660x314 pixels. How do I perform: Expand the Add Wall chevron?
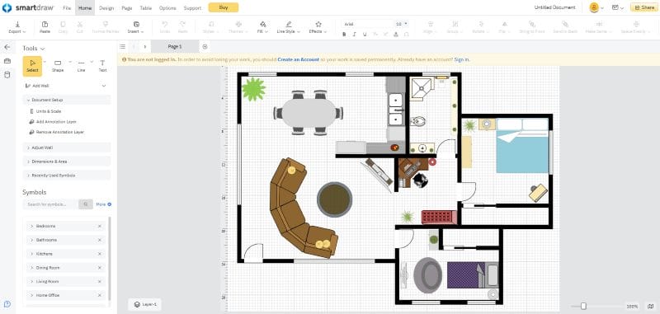click(104, 86)
